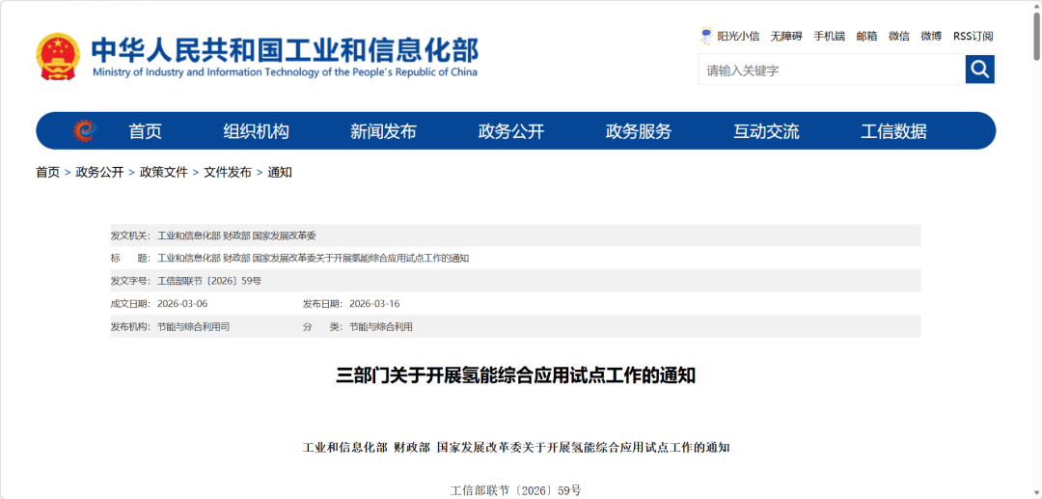Screen dimensions: 1042x499
Task: Click the 邮箱 link in top bar
Action: click(866, 36)
